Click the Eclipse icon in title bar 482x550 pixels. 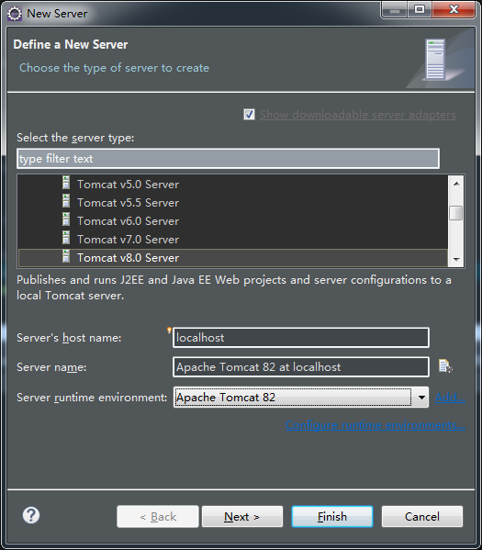point(15,14)
